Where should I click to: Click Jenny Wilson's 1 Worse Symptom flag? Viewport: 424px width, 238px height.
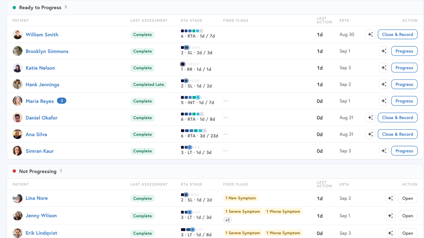(283, 212)
